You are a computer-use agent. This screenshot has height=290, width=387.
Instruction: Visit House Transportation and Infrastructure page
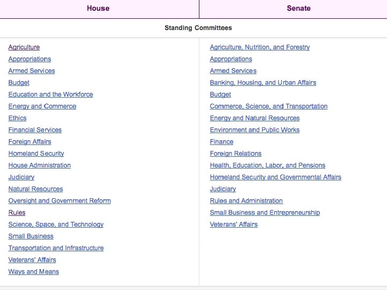point(56,248)
